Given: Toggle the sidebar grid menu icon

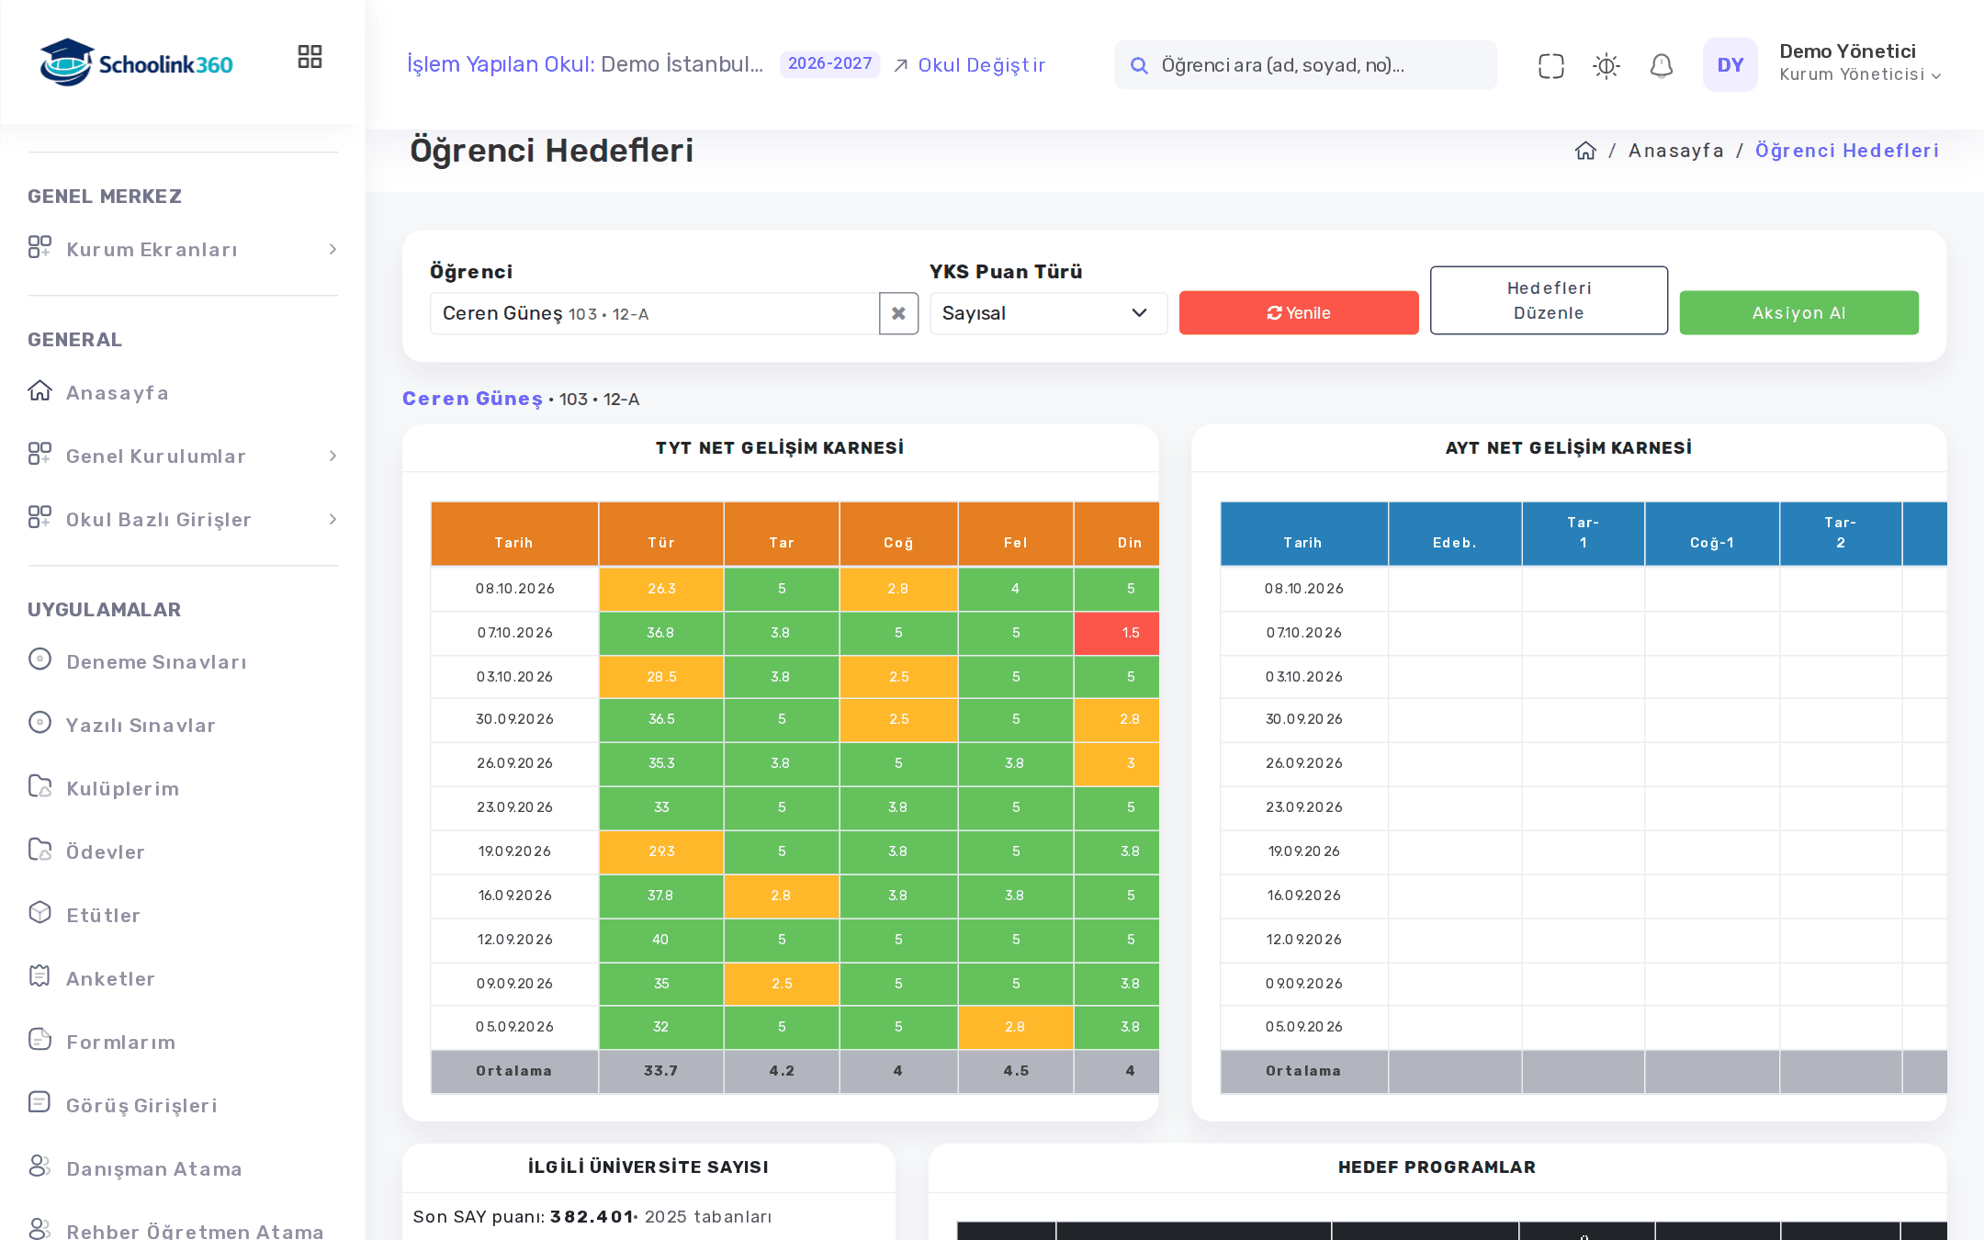Looking at the screenshot, I should click(x=310, y=57).
